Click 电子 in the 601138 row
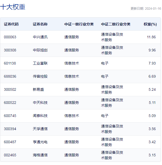The height and width of the screenshot is (165, 162). 105,63
